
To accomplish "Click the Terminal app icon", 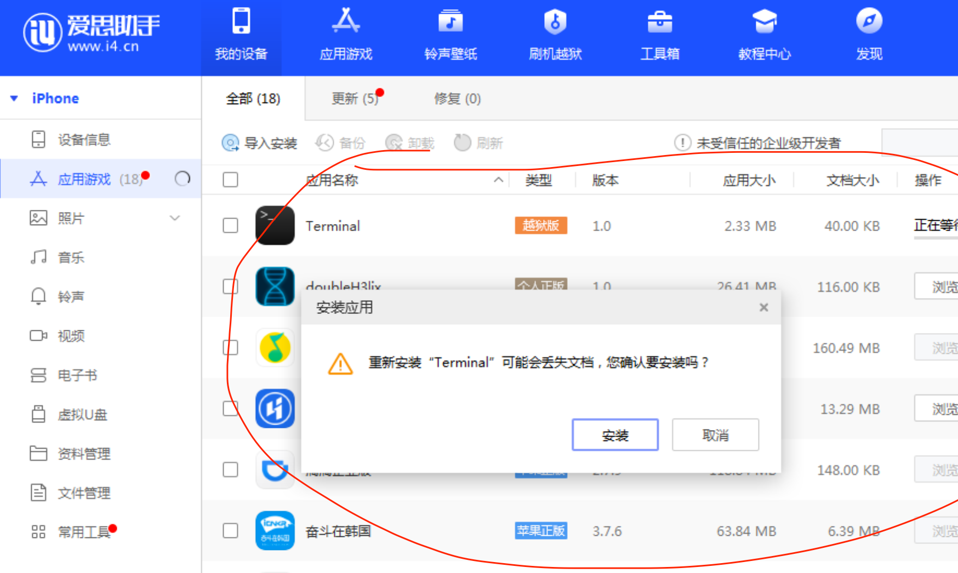I will (275, 225).
